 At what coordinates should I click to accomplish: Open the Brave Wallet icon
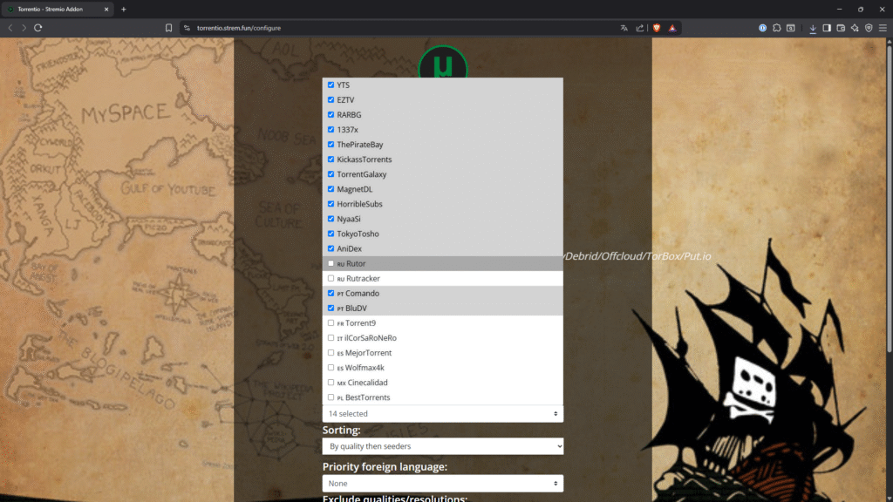[x=841, y=28]
